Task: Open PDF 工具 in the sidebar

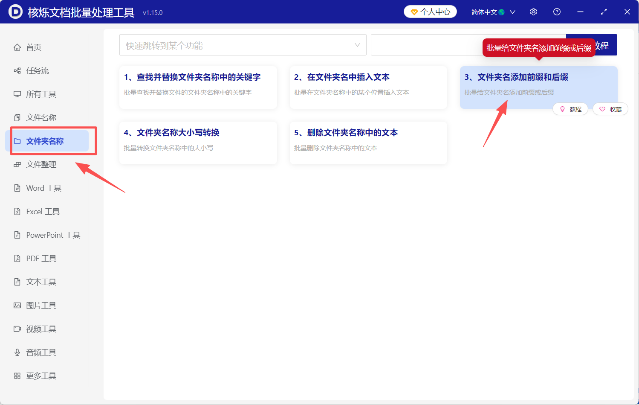Action: point(47,258)
